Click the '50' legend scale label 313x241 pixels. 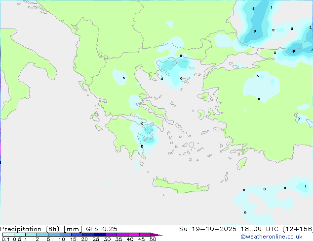pyautogui.click(x=153, y=239)
